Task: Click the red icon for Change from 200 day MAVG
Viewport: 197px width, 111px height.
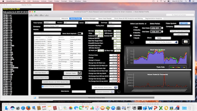Action: tap(119, 74)
